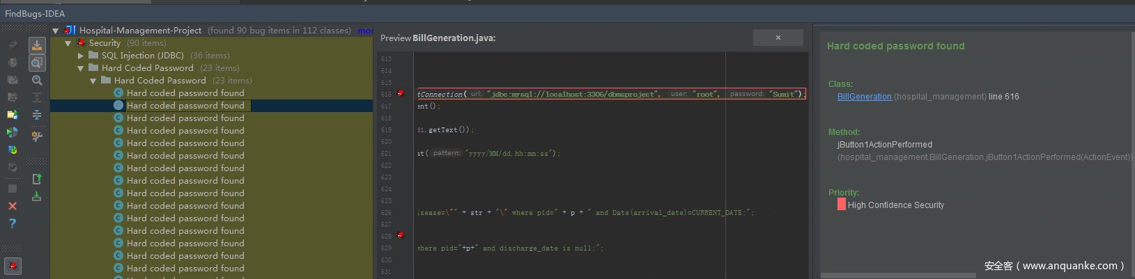Click the yyyy/MM/dd date pattern string
This screenshot has width=1135, height=279.
click(509, 153)
